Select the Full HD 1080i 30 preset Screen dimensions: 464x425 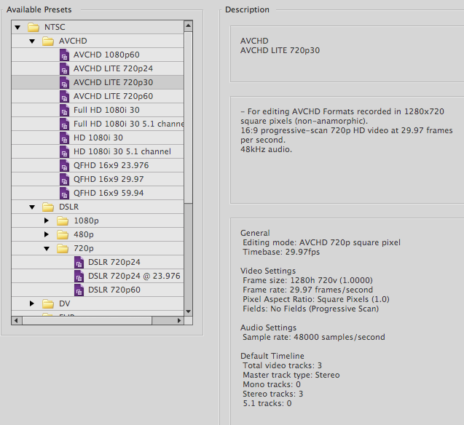(x=98, y=110)
